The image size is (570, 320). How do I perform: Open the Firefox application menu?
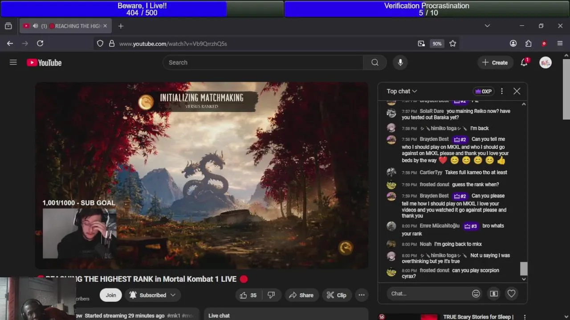pyautogui.click(x=560, y=44)
